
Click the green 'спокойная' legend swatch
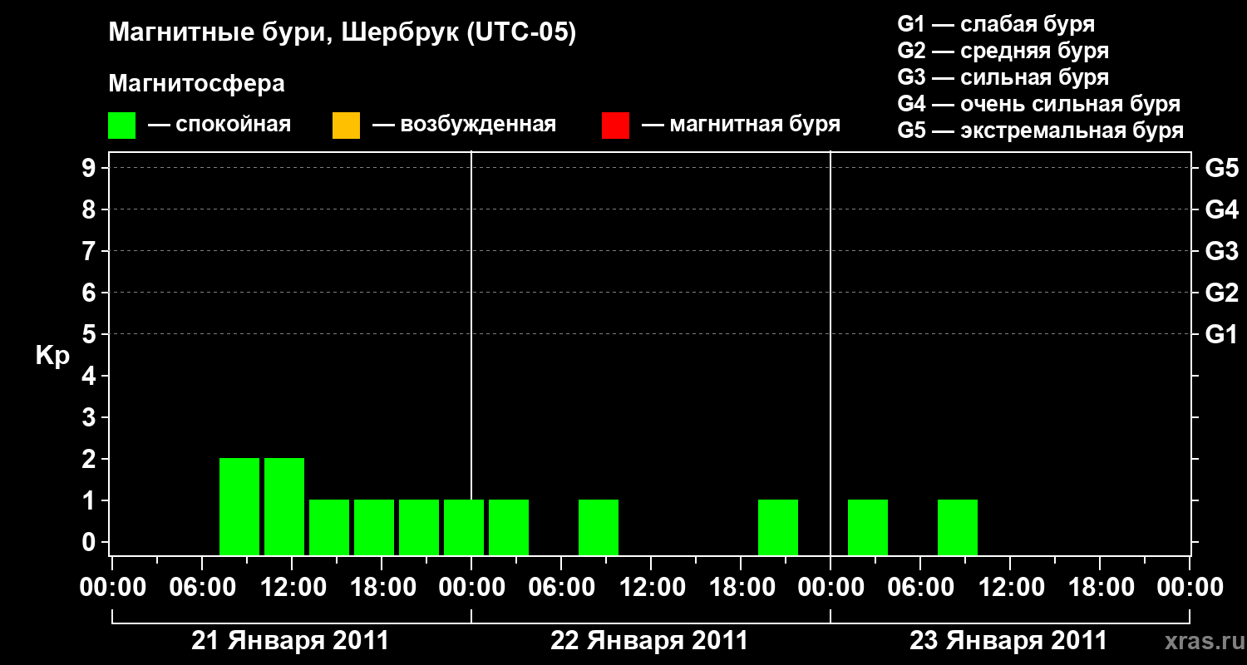(x=122, y=126)
